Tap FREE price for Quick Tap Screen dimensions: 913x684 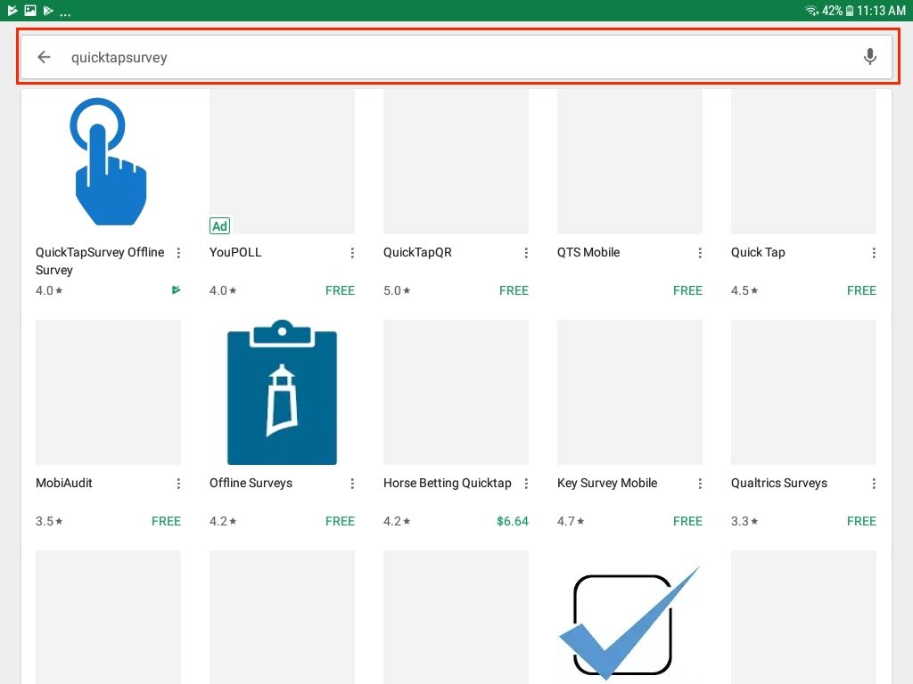pyautogui.click(x=862, y=290)
